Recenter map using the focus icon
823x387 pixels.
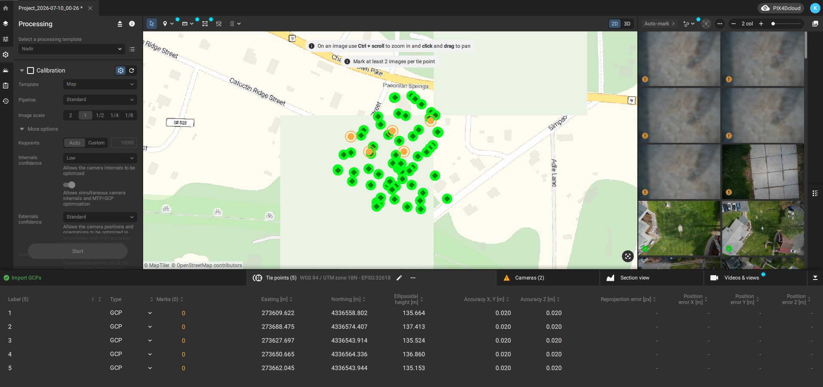tap(628, 256)
